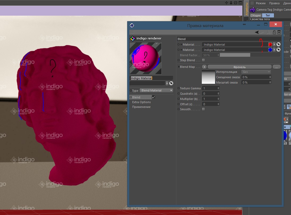Switch to the Общие tab
The image size is (291, 215).
(256, 15)
